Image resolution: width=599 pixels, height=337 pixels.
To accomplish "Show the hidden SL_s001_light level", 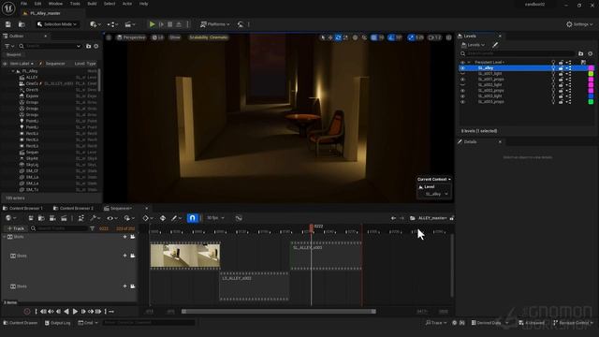I will [x=462, y=74].
